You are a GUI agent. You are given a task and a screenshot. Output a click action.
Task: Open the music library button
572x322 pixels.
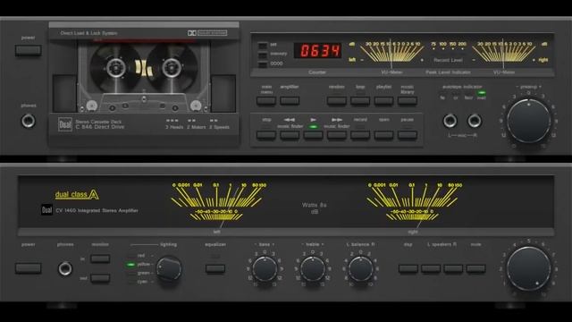pos(408,100)
